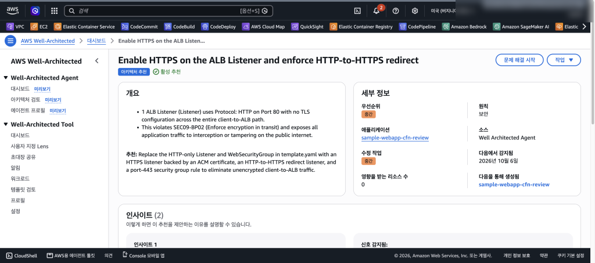Open 쿠키 기본 설정 footer link
Viewport: 595px width, 263px height.
pyautogui.click(x=571, y=256)
